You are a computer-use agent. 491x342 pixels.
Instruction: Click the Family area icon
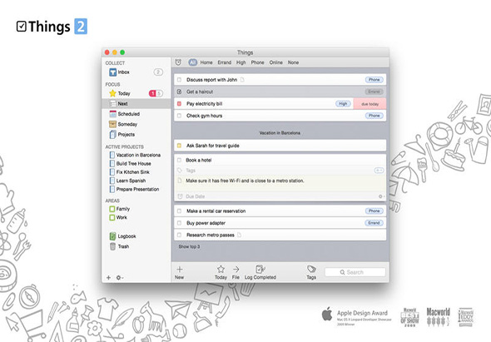coord(112,209)
